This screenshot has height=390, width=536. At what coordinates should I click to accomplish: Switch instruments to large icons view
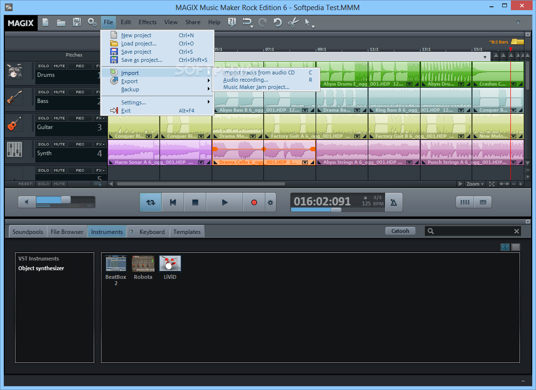[x=505, y=247]
